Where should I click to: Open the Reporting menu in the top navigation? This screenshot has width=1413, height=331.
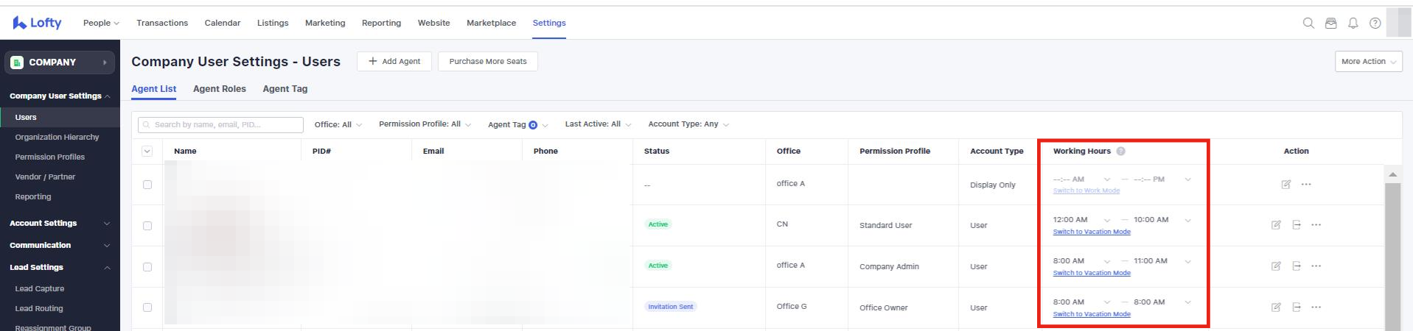381,23
